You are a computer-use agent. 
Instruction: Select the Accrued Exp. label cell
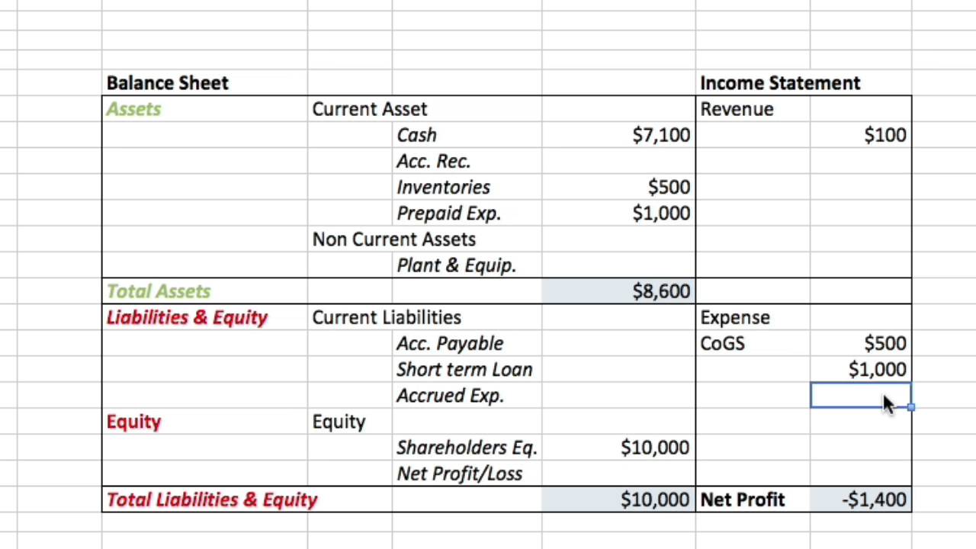(450, 396)
